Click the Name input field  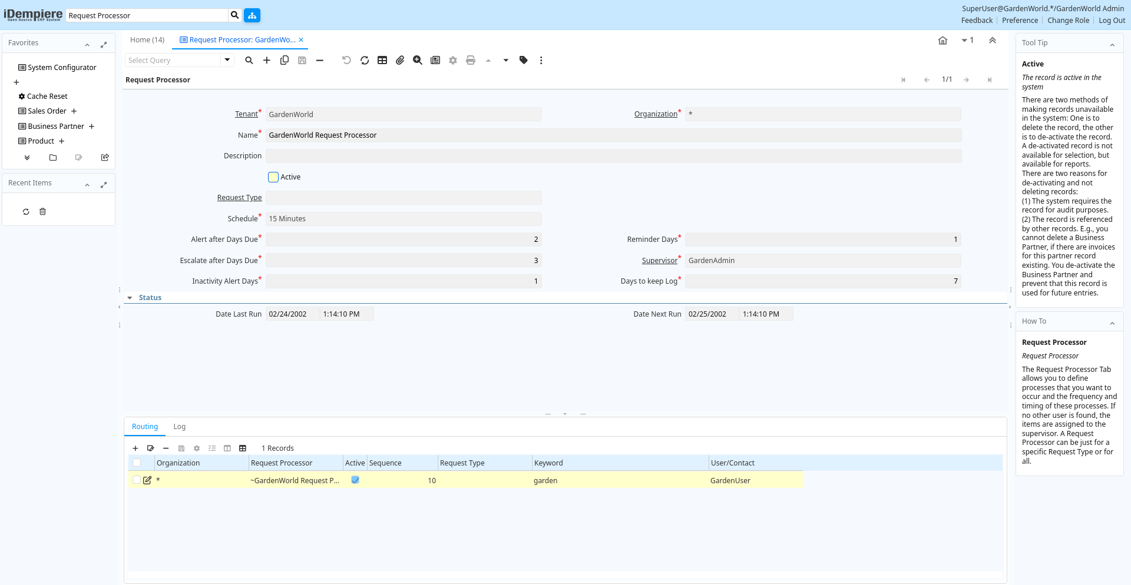click(613, 135)
